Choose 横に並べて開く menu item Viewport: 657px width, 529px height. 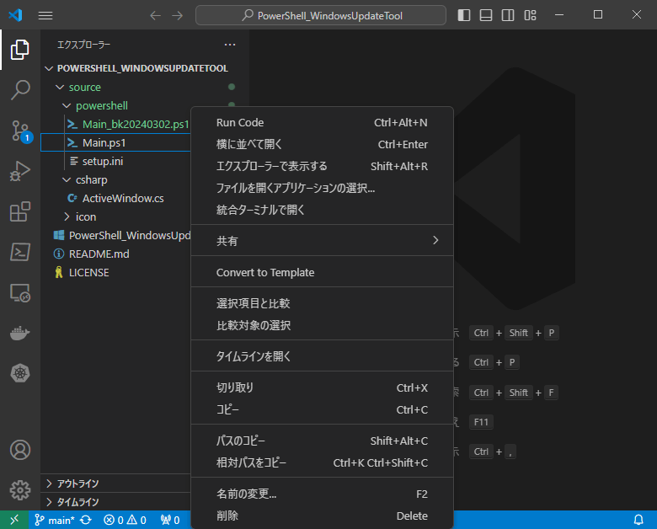click(x=322, y=144)
